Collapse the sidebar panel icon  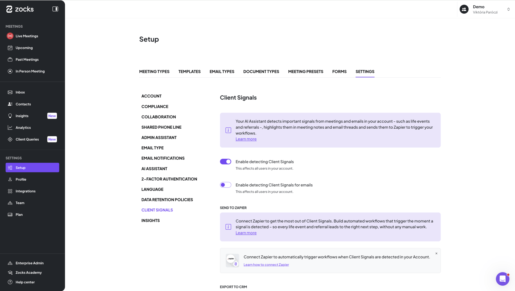point(55,9)
